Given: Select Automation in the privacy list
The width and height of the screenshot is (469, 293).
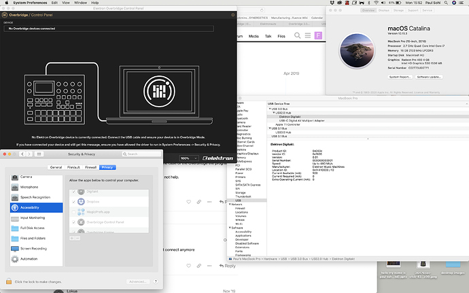Looking at the screenshot, I should [x=36, y=259].
